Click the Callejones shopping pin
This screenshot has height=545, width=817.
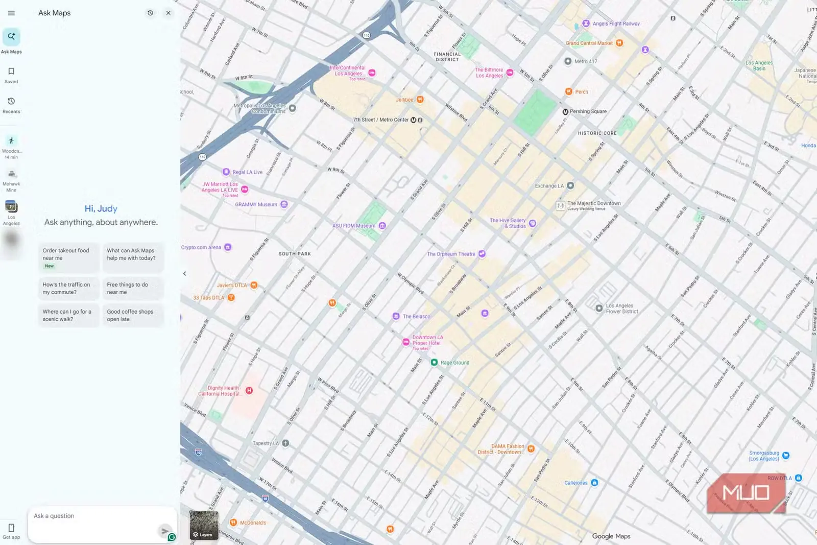tap(594, 483)
